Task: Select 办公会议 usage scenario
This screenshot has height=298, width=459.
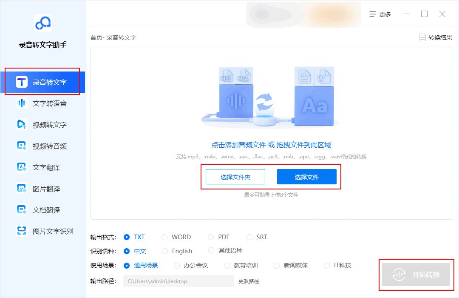Action: (x=191, y=266)
